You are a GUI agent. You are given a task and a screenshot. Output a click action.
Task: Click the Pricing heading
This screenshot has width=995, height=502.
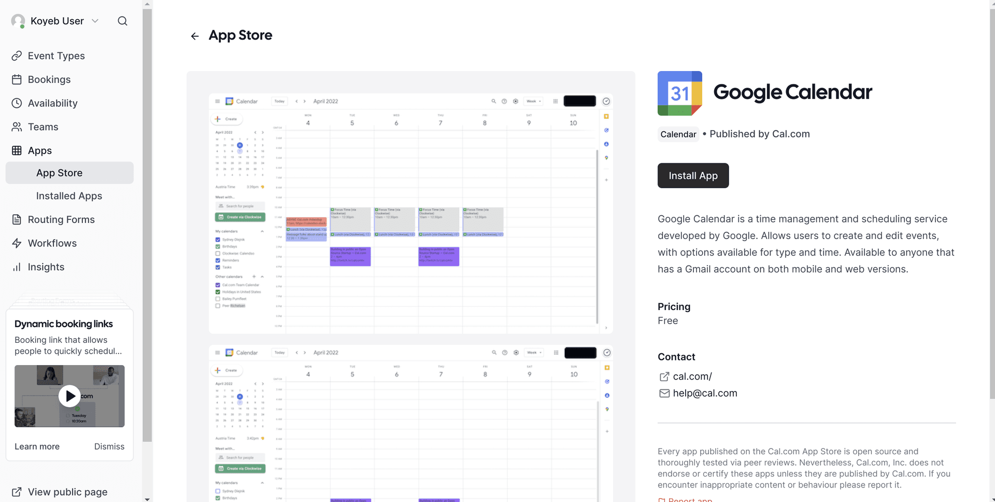coord(674,306)
